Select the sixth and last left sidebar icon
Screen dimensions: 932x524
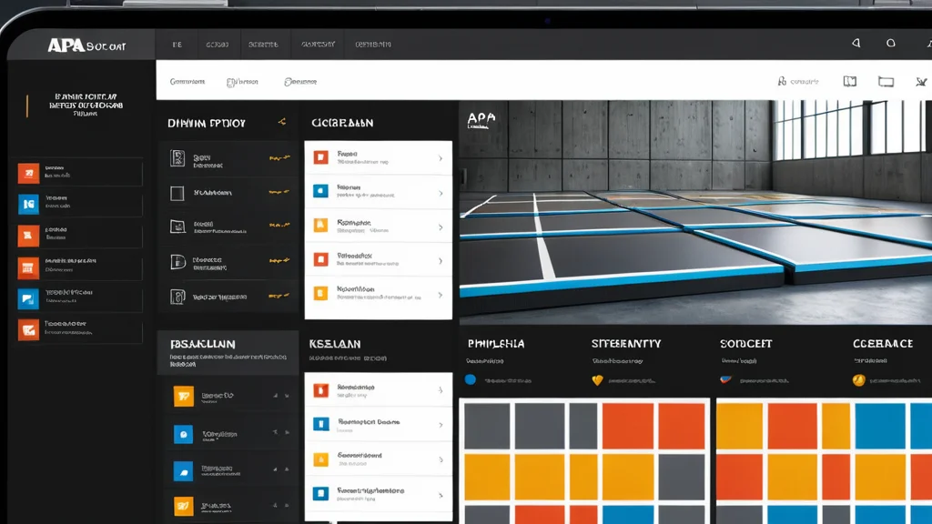tap(28, 330)
